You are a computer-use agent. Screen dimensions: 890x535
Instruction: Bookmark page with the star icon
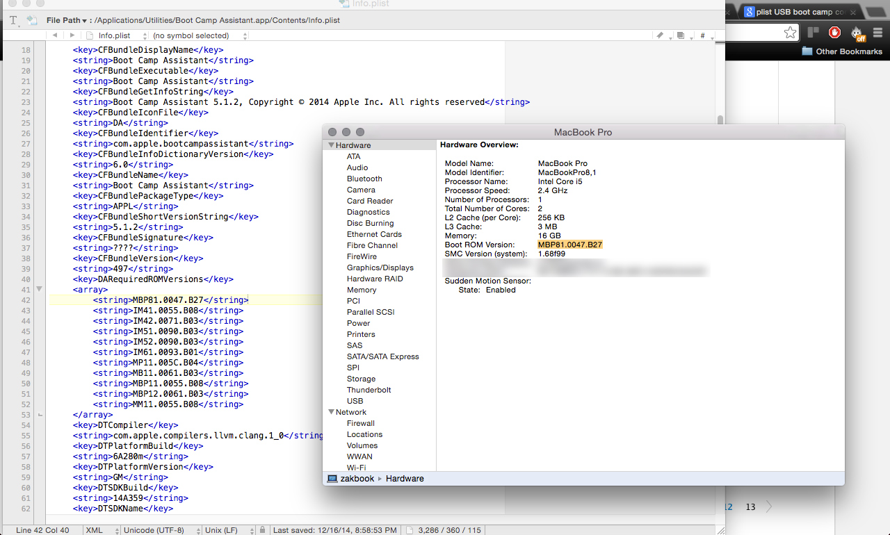[x=790, y=32]
